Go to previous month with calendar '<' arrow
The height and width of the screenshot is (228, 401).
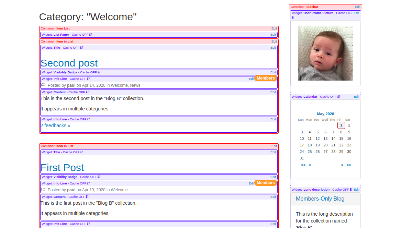310,165
